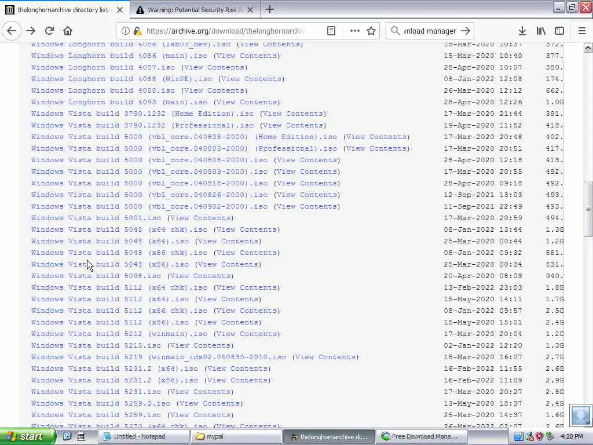Click the second quick launch icon on taskbar
Viewport: 593px width, 445px height.
[81, 436]
